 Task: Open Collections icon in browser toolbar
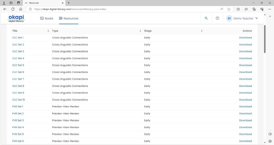(254, 9)
